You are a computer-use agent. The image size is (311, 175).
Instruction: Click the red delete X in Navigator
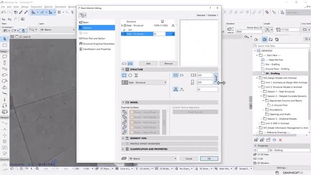click(280, 140)
